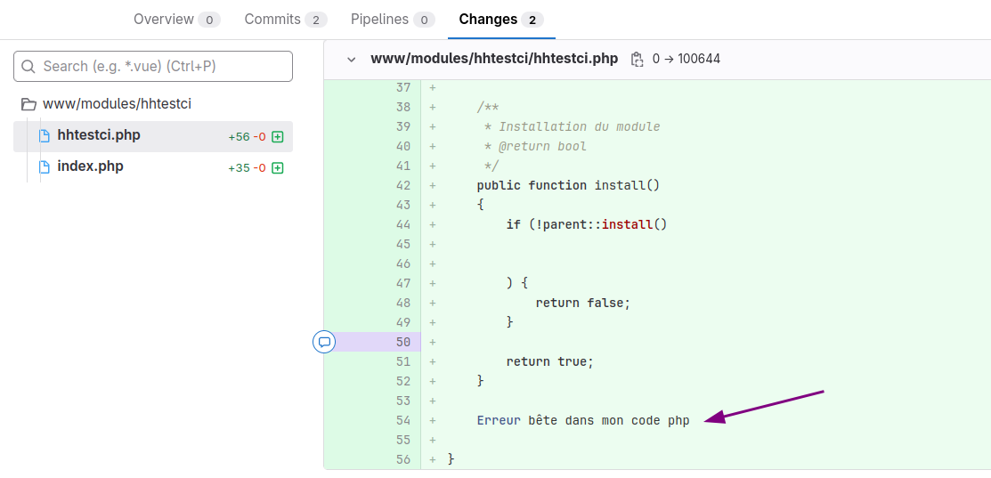Viewport: 991px width, 478px height.
Task: Copy file path of hhtestci.php
Action: pos(638,60)
